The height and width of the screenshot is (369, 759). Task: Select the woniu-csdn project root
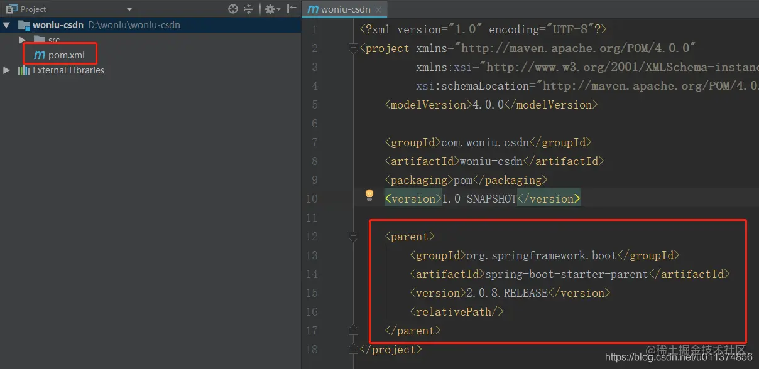click(58, 25)
